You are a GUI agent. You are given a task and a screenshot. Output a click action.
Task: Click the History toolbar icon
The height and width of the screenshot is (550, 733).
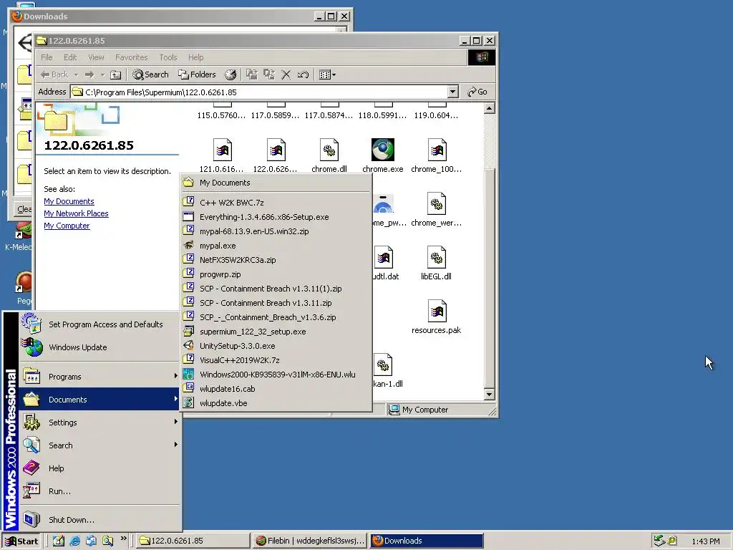230,74
